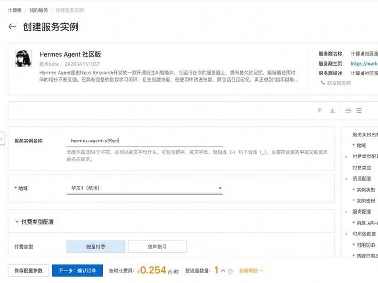Collapse all sections with the list icon
378x283 pixels.
tap(348, 110)
